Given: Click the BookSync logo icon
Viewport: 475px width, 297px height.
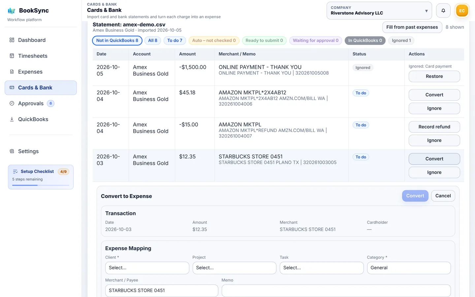Looking at the screenshot, I should coord(12,11).
